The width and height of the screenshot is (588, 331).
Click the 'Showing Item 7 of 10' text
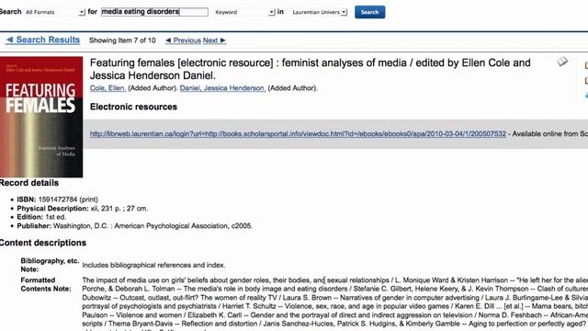tap(122, 40)
